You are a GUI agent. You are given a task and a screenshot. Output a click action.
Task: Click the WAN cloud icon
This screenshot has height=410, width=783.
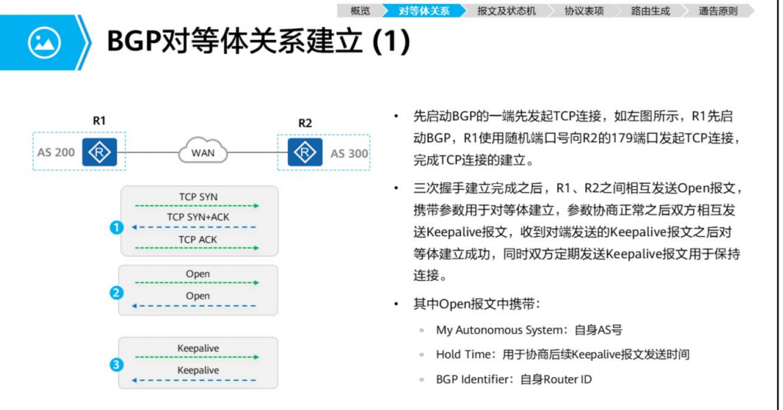point(202,151)
